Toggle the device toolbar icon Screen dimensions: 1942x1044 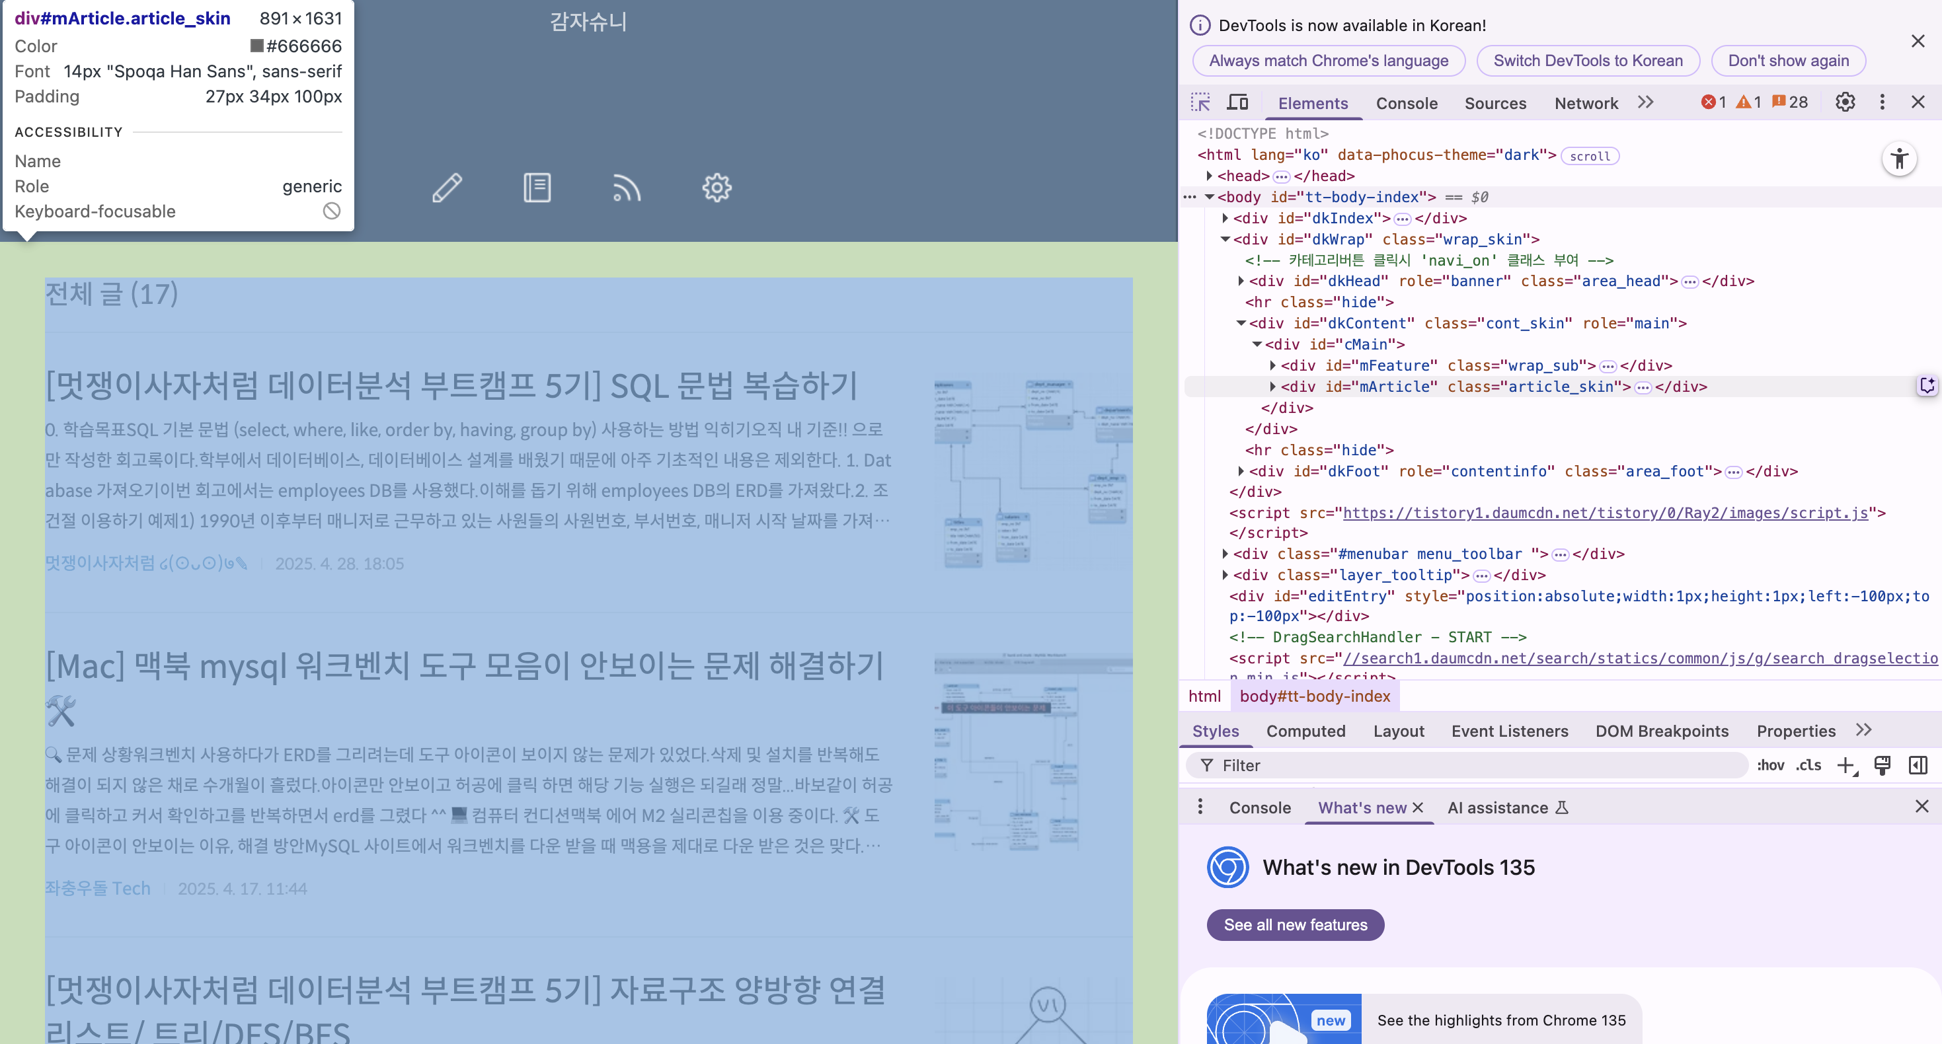coord(1238,102)
